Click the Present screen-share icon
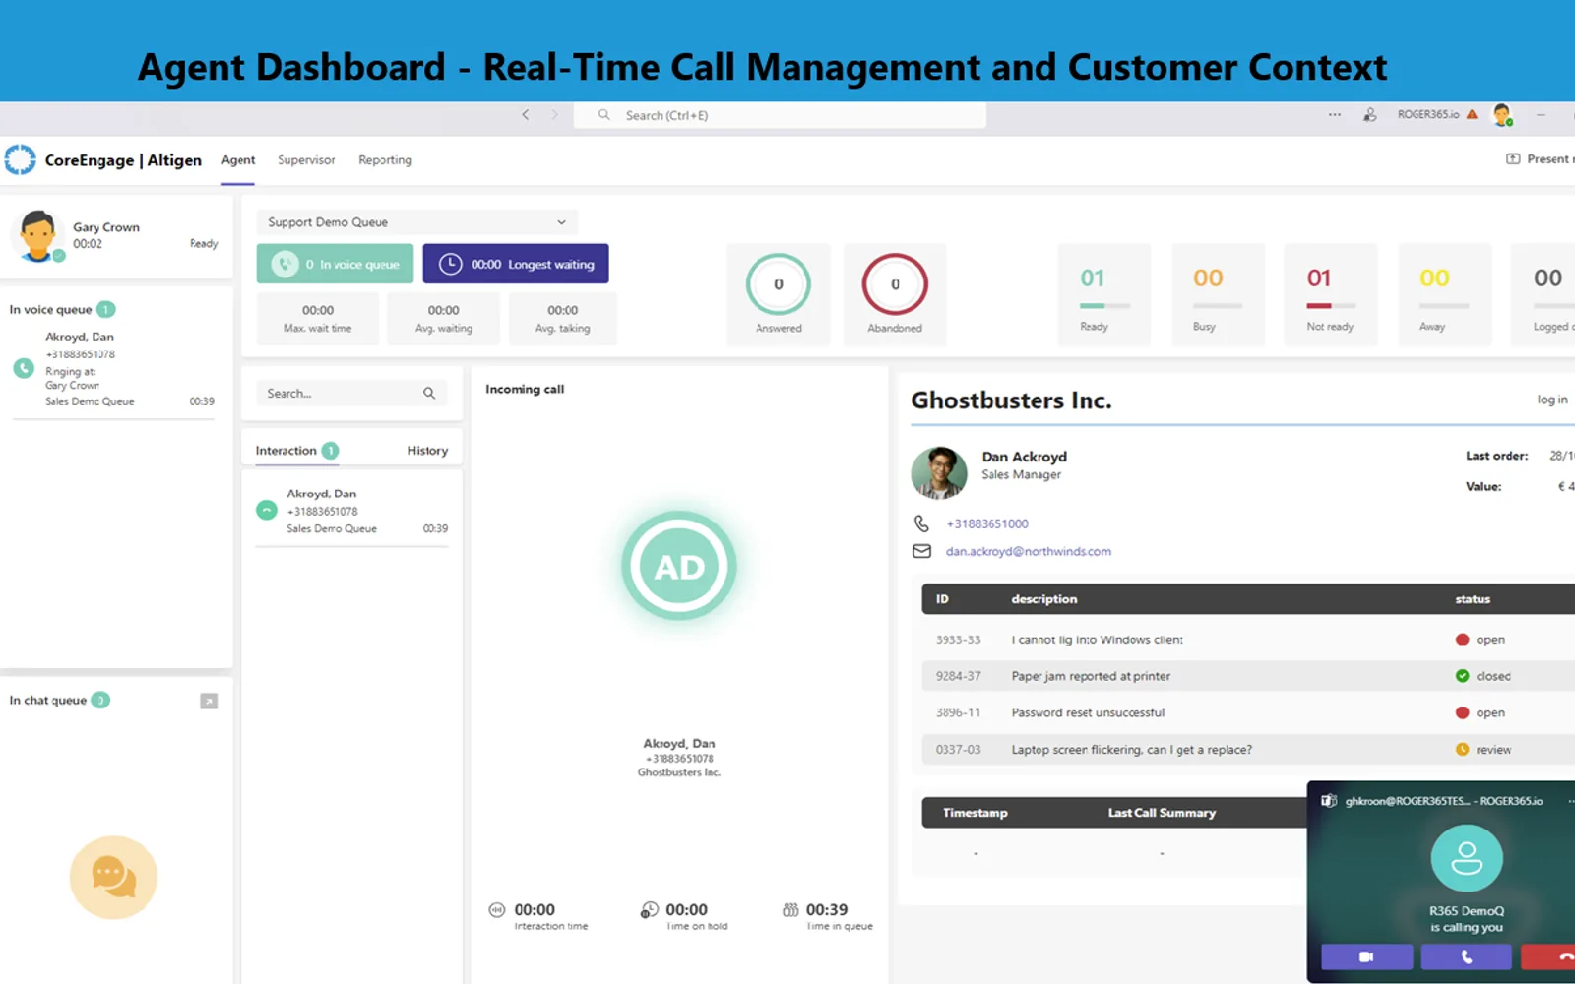This screenshot has width=1575, height=984. [1513, 159]
